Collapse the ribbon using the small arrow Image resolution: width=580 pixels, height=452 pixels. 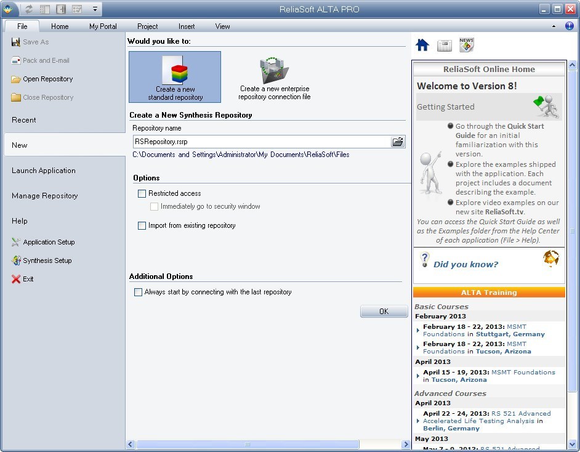[554, 26]
